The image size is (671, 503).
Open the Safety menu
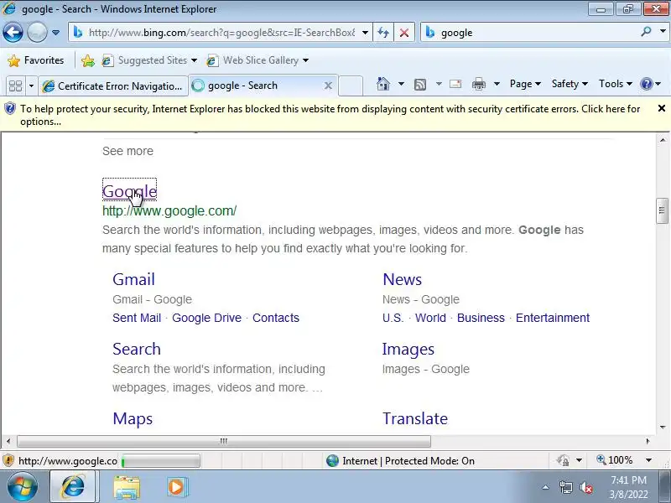point(570,84)
